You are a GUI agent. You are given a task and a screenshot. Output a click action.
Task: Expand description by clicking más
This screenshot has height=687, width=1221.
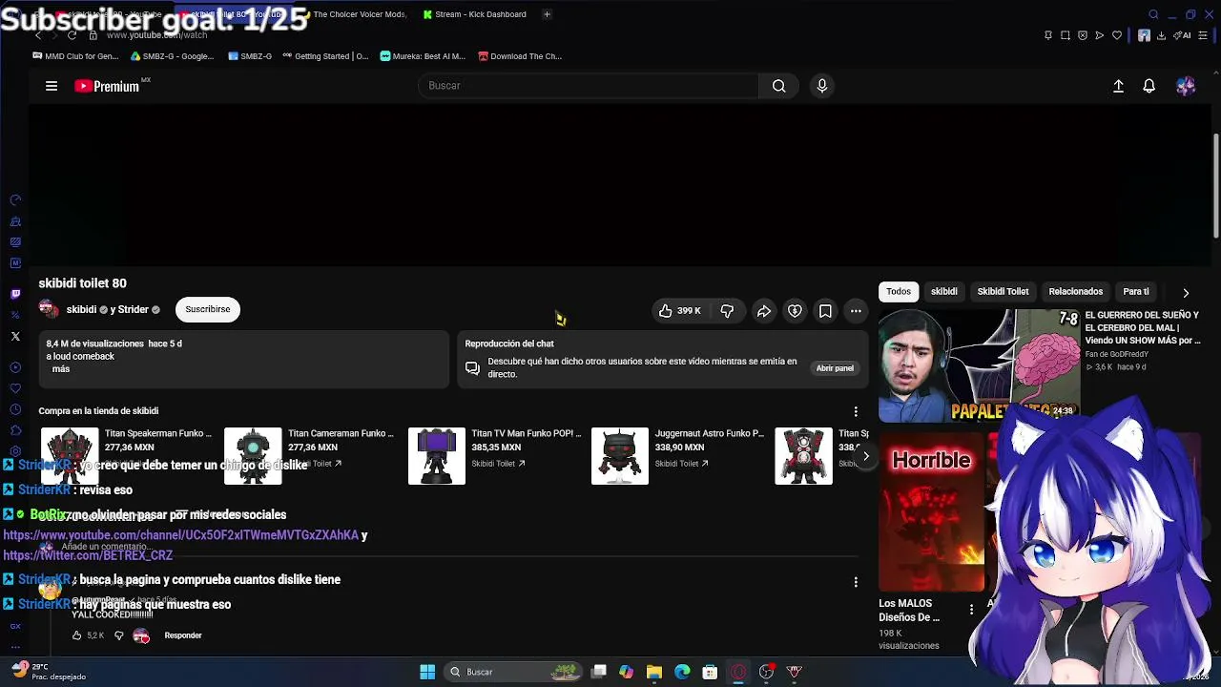click(x=61, y=369)
